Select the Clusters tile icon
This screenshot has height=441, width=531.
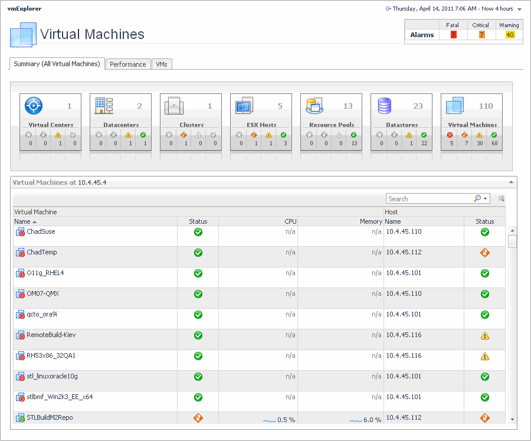(174, 106)
